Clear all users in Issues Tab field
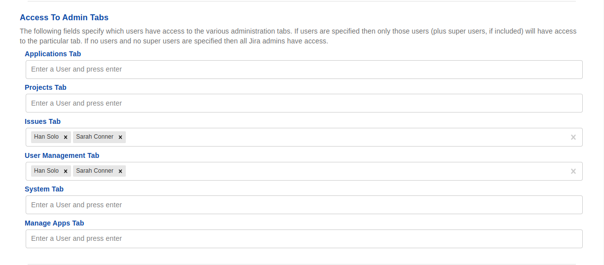The height and width of the screenshot is (265, 604). (573, 137)
